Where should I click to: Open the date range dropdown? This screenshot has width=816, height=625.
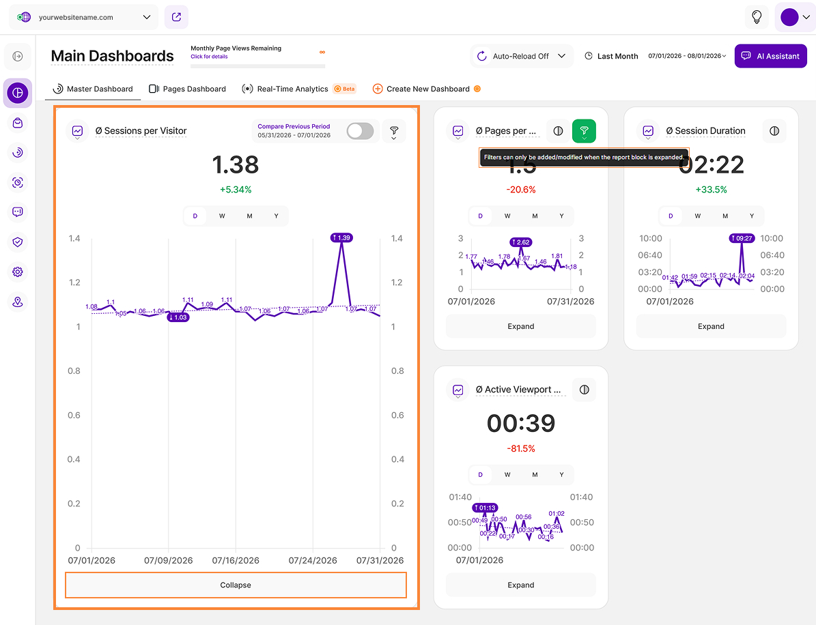click(686, 56)
